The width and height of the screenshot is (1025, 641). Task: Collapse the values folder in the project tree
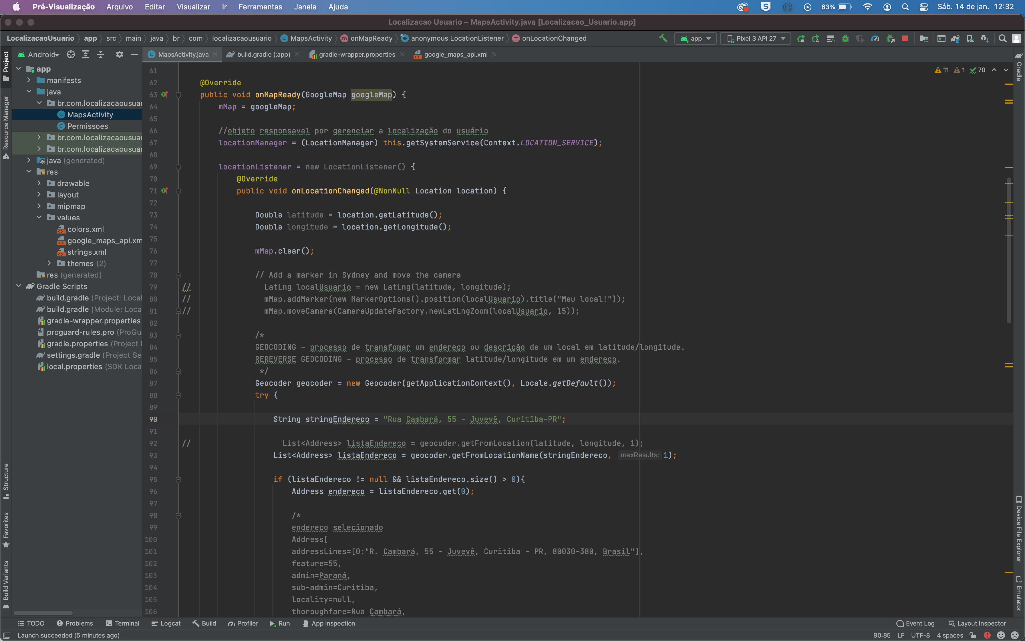click(x=39, y=217)
